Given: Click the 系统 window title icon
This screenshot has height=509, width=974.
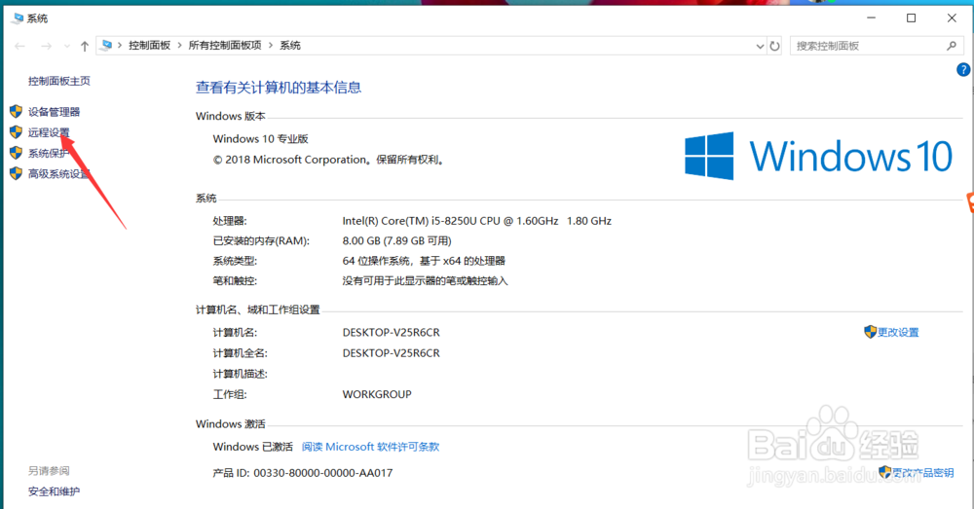Looking at the screenshot, I should coord(18,18).
